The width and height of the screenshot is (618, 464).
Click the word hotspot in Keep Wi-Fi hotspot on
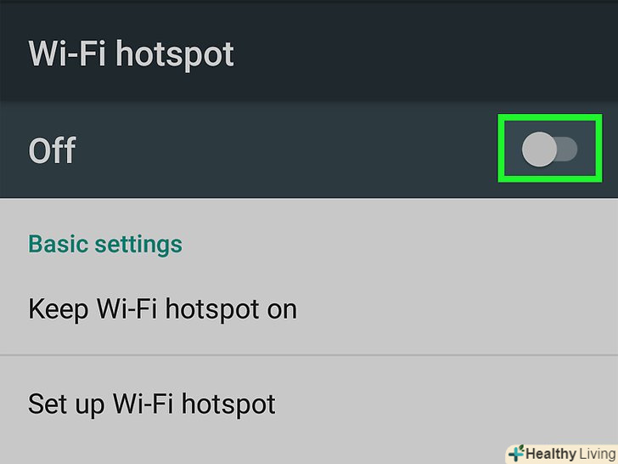tap(212, 309)
